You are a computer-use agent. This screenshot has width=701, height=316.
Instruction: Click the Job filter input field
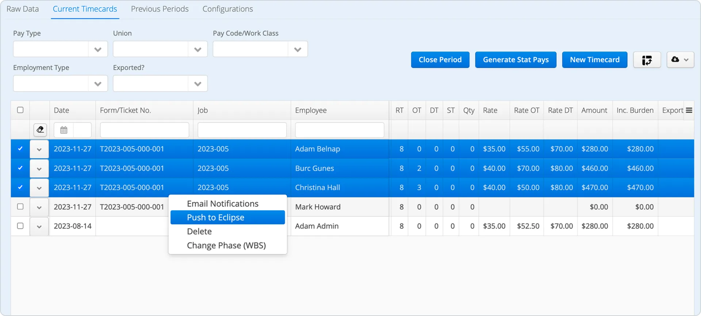pyautogui.click(x=242, y=130)
